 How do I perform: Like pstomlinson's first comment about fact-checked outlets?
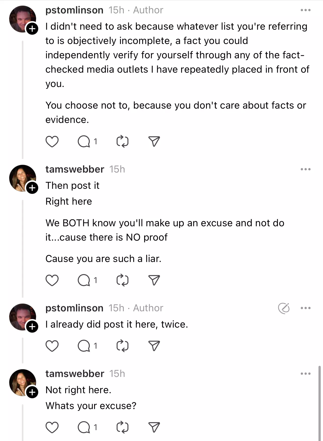(52, 141)
